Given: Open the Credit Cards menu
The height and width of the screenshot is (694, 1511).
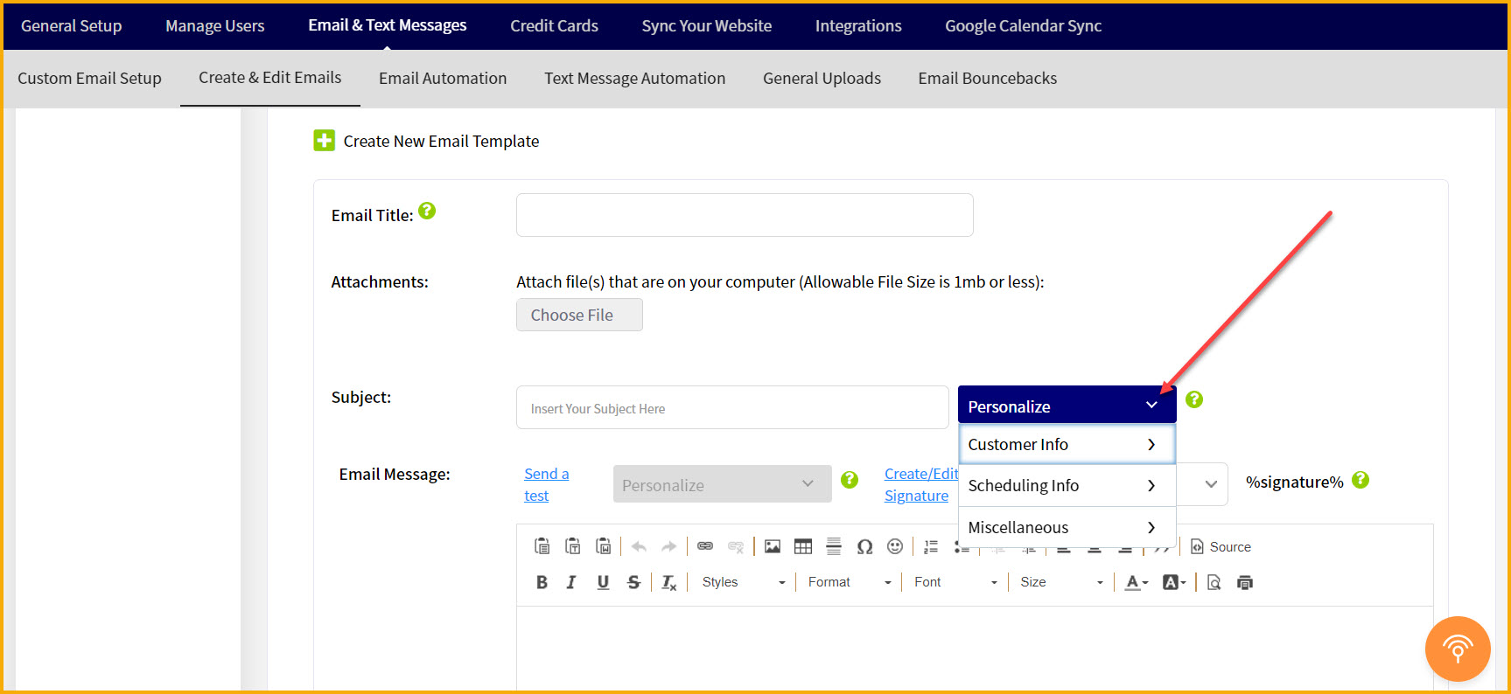Looking at the screenshot, I should click(x=555, y=26).
